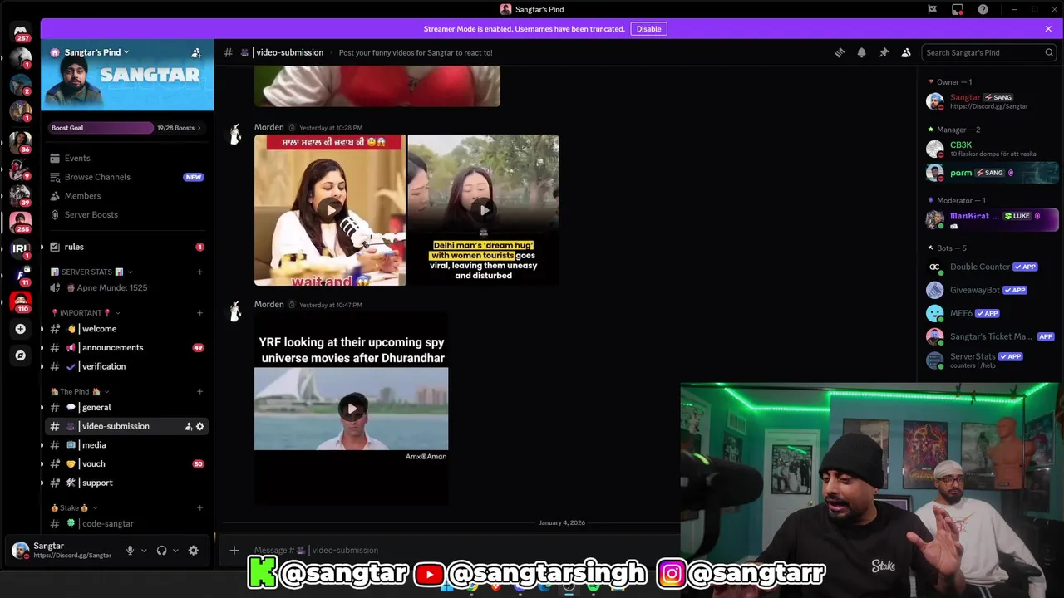Click create invite icon on video-submission
Screen dimensions: 1064x598
click(189, 426)
